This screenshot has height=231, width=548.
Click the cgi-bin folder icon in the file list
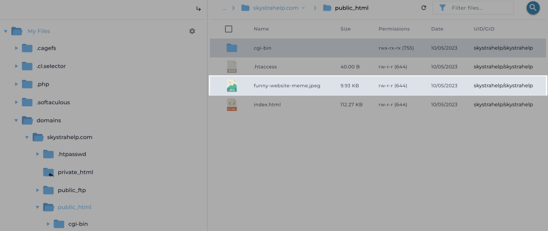pos(232,48)
